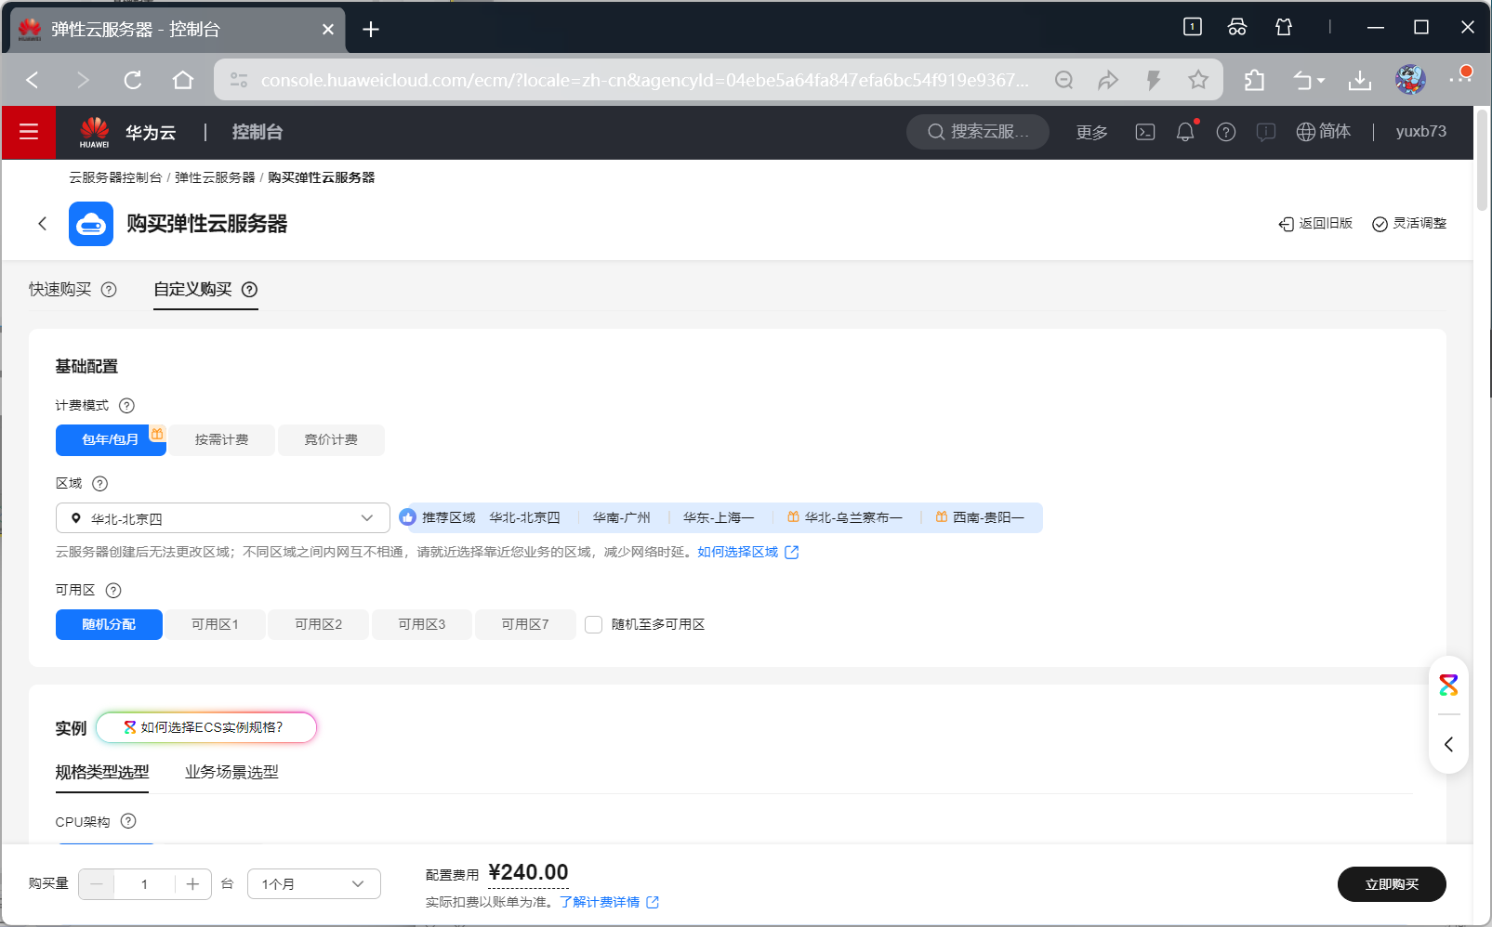Show help for 计费模式
Viewport: 1492px width, 927px height.
coord(127,406)
